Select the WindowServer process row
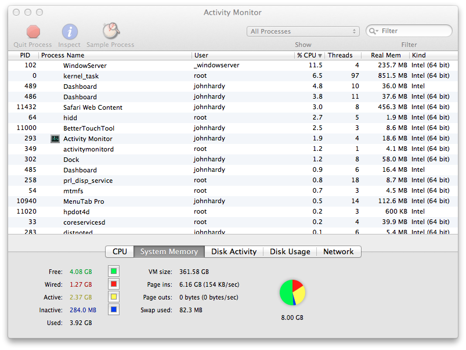The height and width of the screenshot is (350, 466). (233, 66)
